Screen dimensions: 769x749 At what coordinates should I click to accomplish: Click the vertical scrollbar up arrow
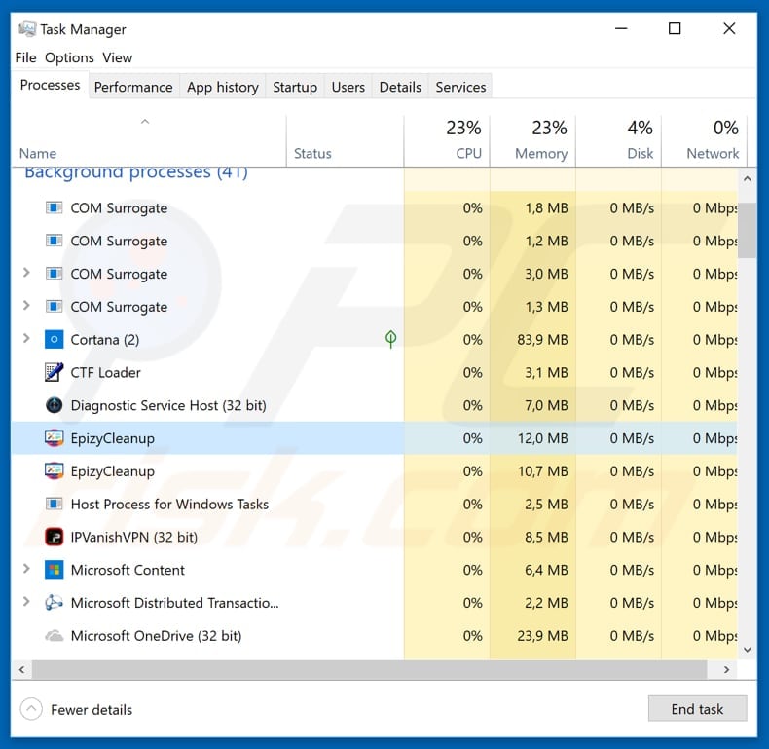click(747, 178)
